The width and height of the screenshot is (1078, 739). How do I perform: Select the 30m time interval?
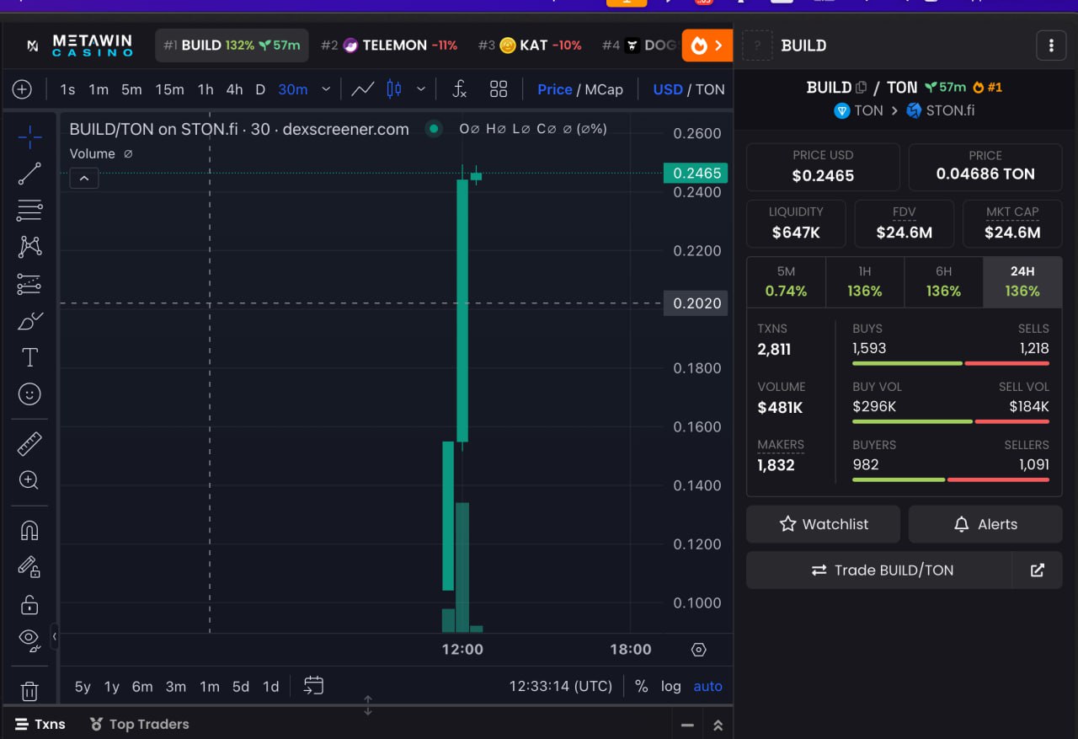coord(292,89)
